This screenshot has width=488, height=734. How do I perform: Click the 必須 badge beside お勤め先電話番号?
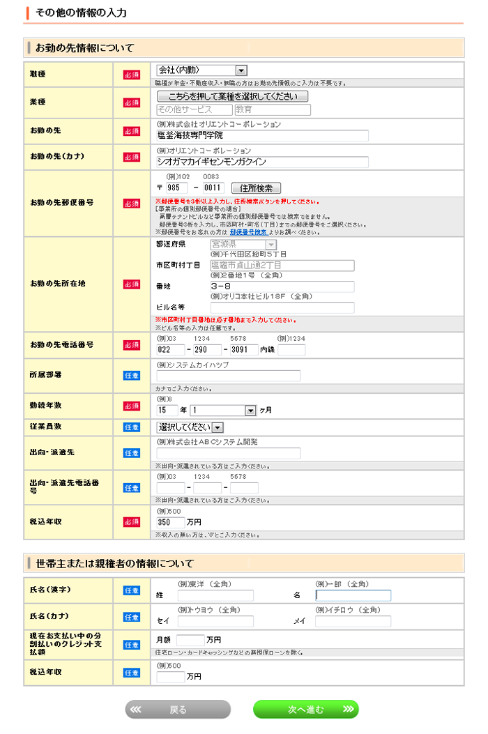pyautogui.click(x=132, y=345)
